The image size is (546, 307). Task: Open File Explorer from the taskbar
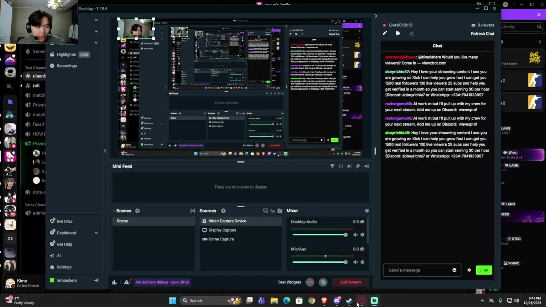[x=274, y=301]
